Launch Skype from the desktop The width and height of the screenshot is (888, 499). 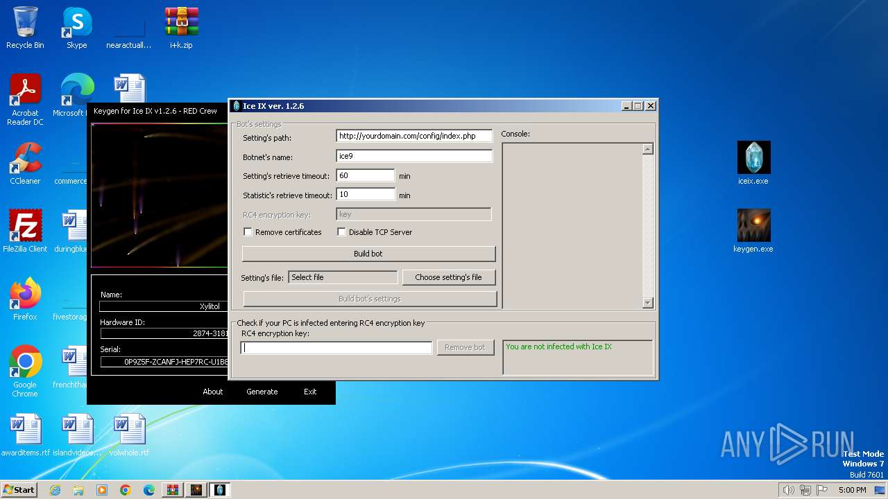(x=77, y=28)
